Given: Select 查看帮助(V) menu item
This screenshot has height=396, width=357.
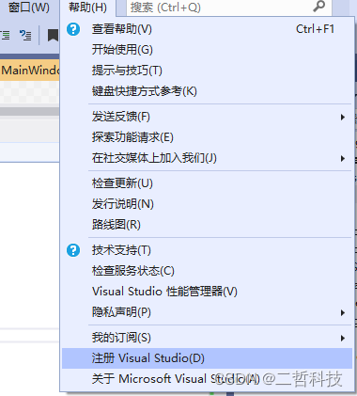Looking at the screenshot, I should (x=207, y=29).
